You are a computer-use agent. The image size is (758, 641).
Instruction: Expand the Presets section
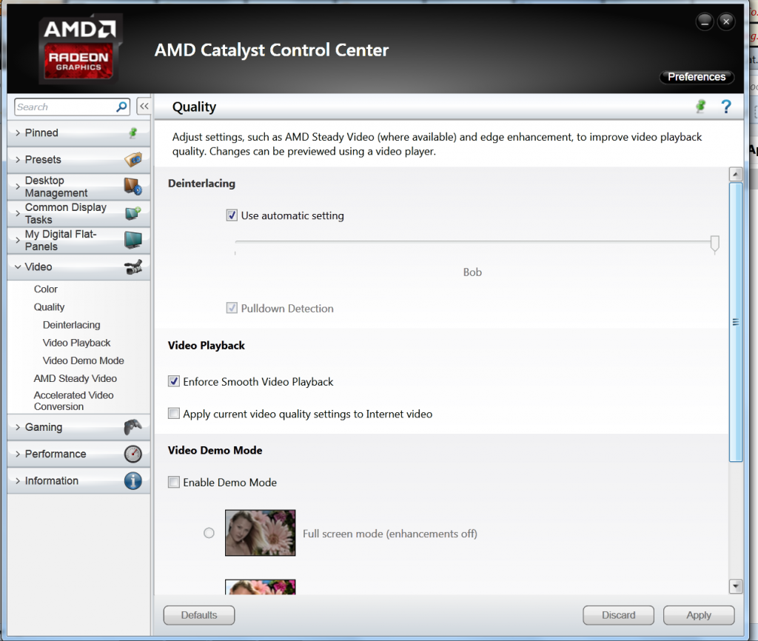18,160
